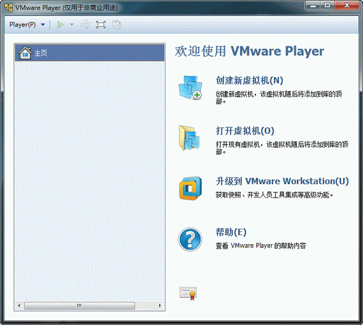Minimize the VMware Player window
The width and height of the screenshot is (363, 325).
click(313, 6)
